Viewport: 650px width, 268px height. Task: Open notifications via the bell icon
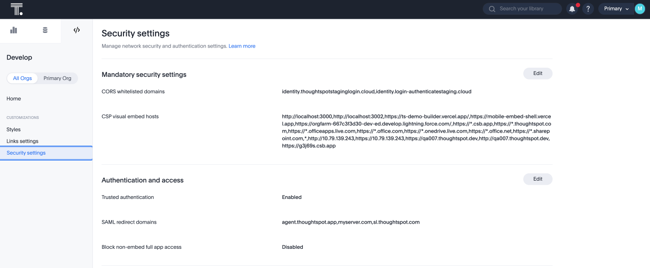tap(572, 9)
